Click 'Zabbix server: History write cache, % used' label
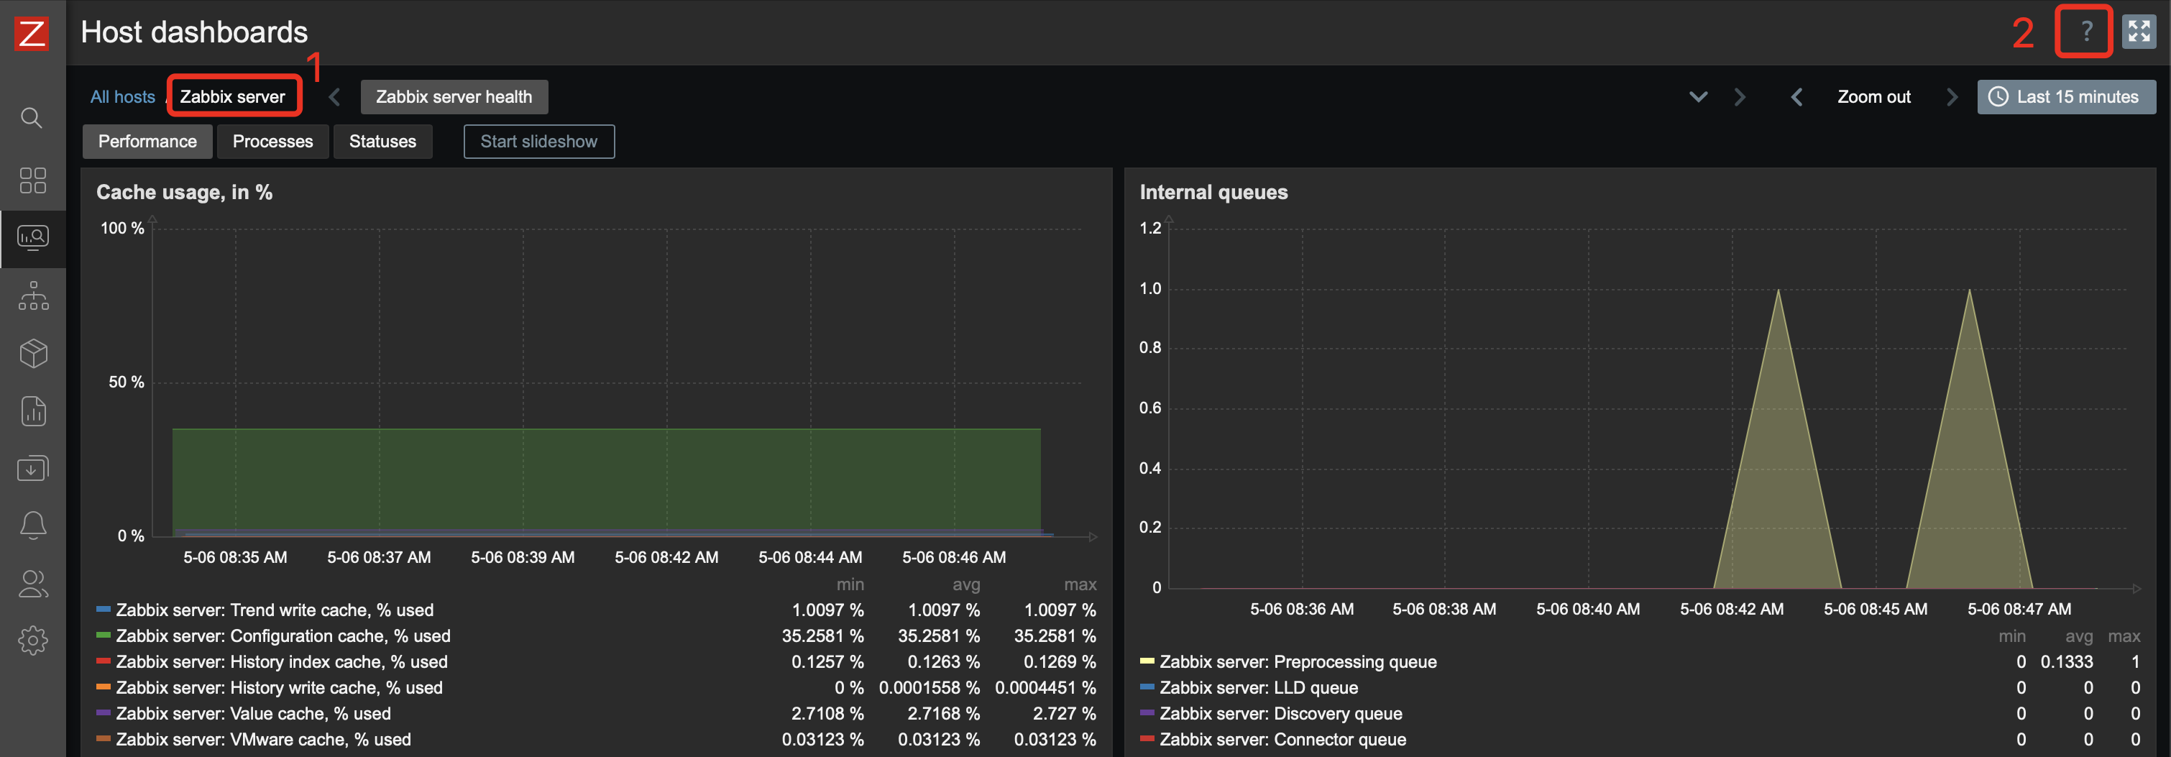The height and width of the screenshot is (757, 2171). coord(279,688)
